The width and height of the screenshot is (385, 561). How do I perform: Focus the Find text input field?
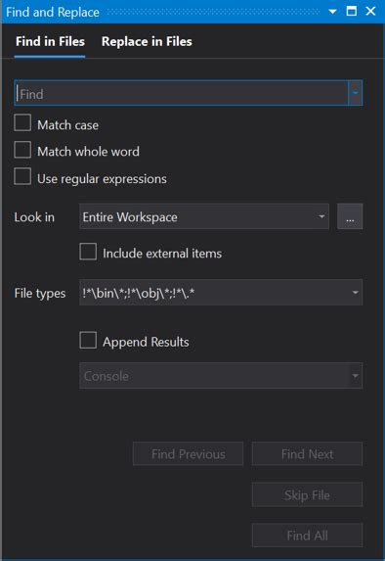tap(181, 93)
